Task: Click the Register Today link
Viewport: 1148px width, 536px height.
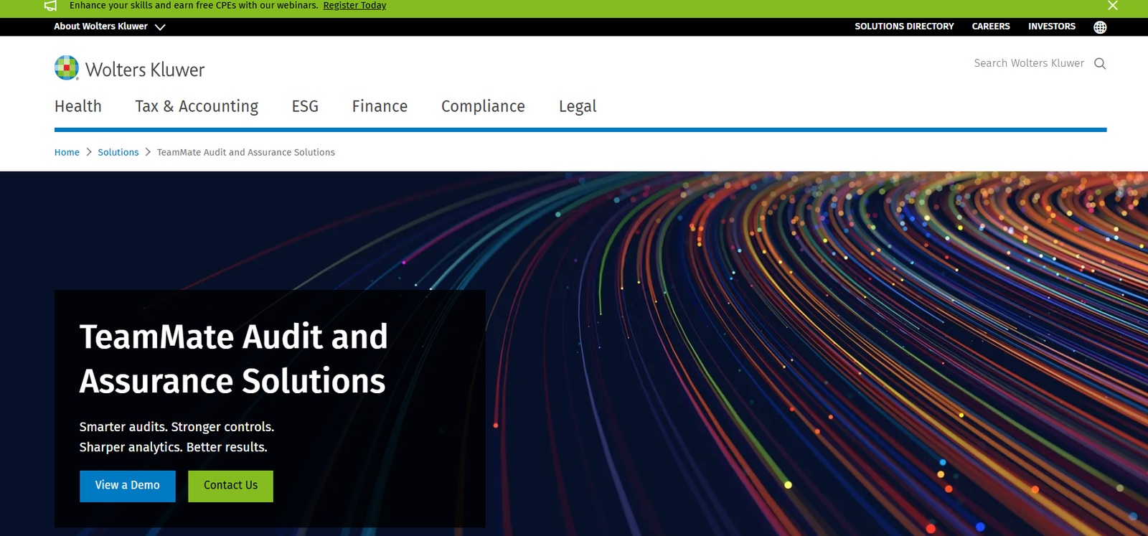Action: coord(354,6)
